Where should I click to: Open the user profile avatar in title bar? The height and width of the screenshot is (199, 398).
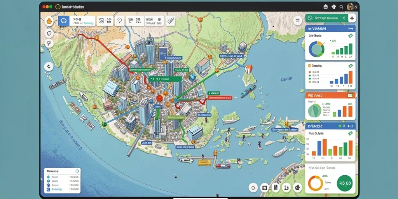click(351, 7)
